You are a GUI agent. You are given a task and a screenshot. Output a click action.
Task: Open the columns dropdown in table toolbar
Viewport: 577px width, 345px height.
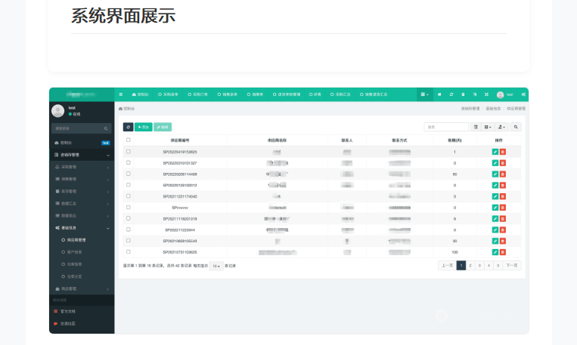[488, 127]
